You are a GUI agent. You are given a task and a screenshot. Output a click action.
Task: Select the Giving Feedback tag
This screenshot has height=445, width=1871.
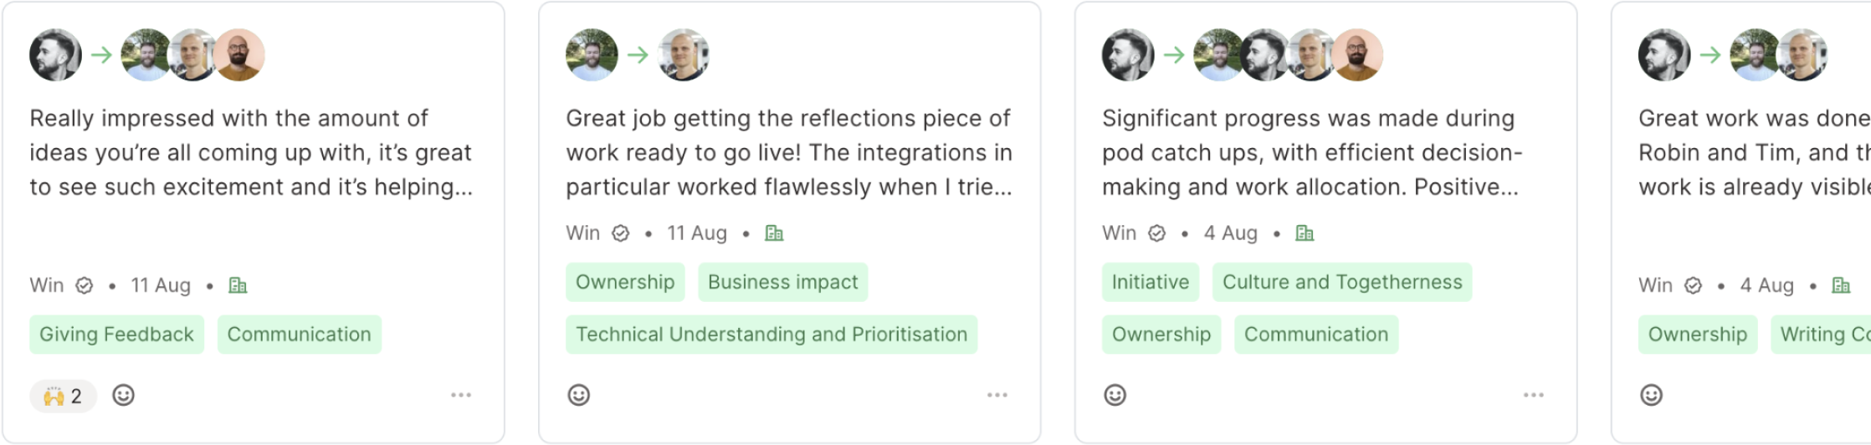[117, 335]
